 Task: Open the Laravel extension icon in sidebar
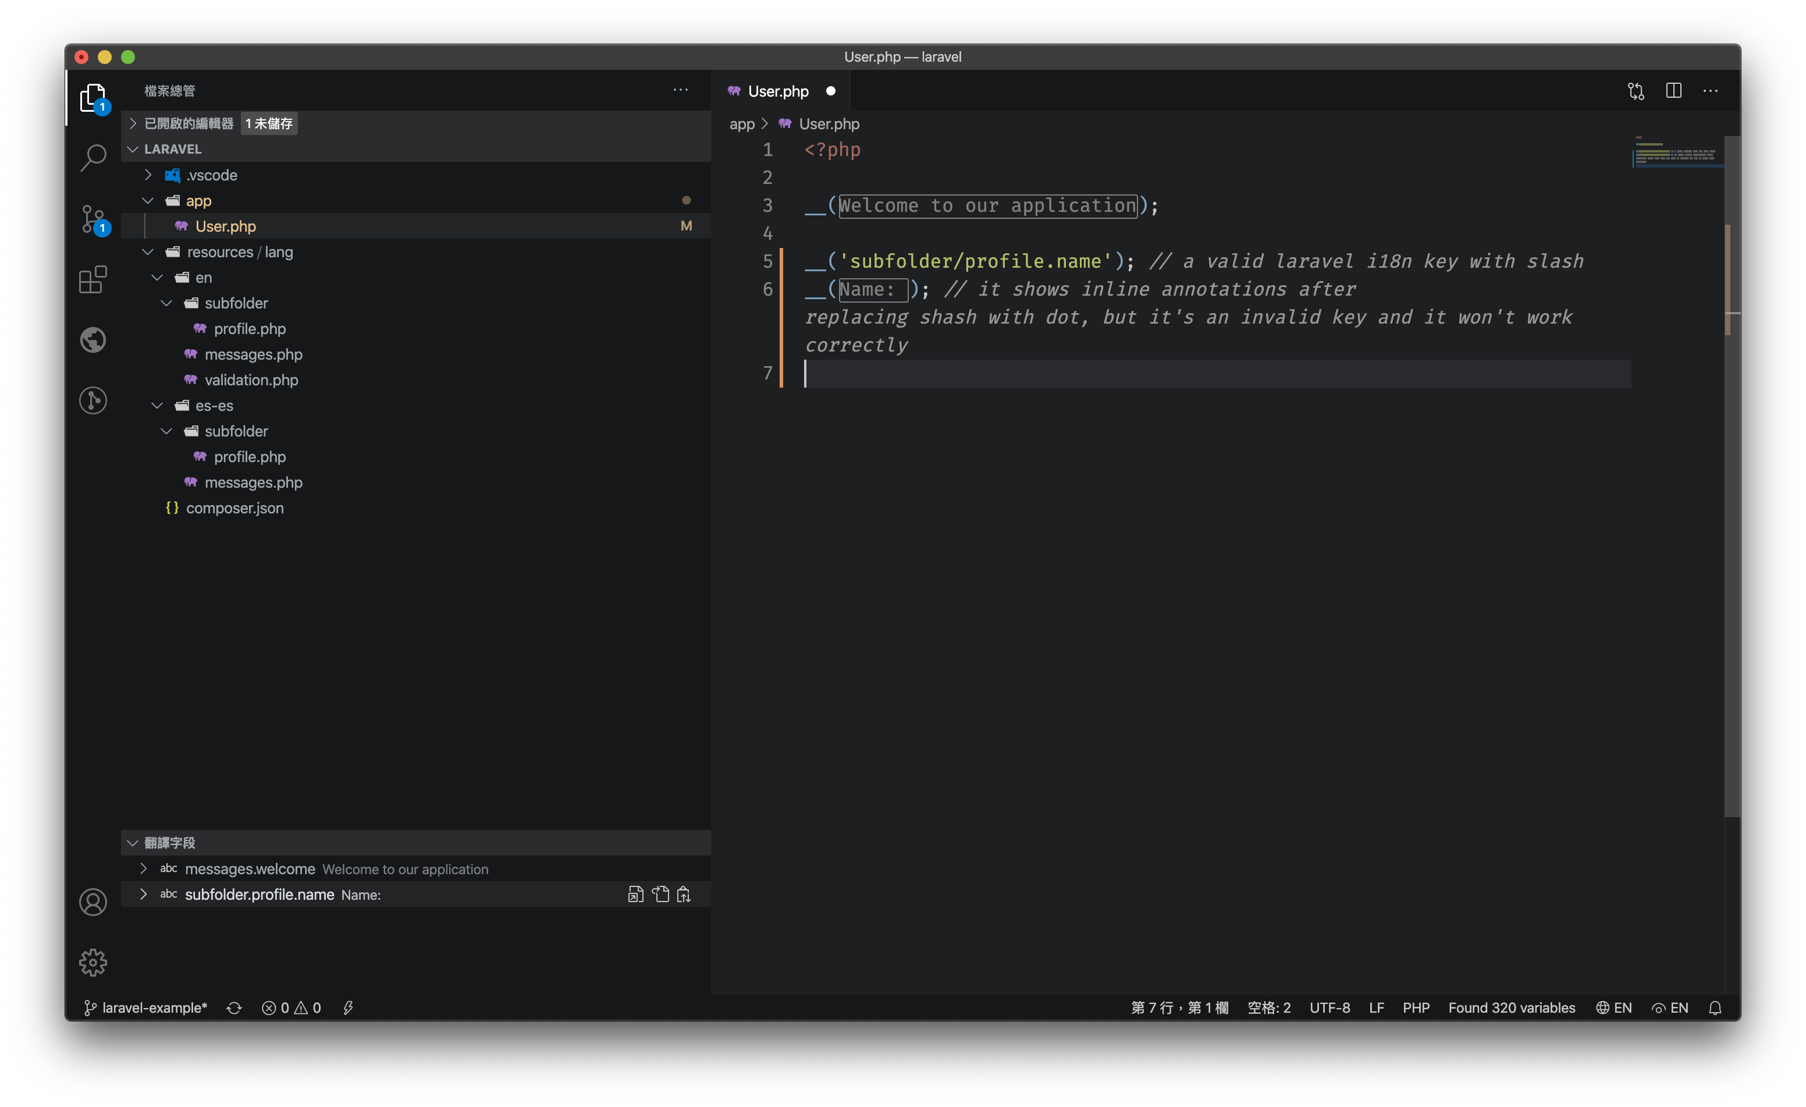pos(93,400)
